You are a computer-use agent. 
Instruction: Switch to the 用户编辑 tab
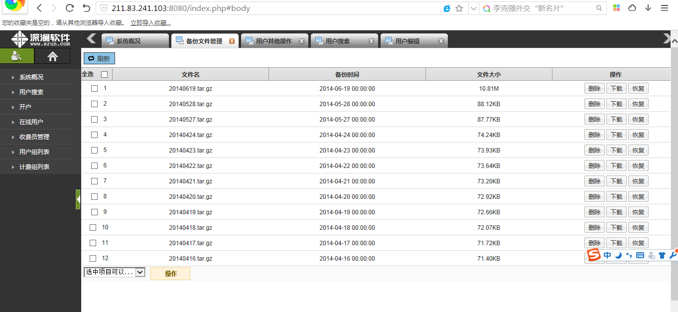tap(414, 41)
